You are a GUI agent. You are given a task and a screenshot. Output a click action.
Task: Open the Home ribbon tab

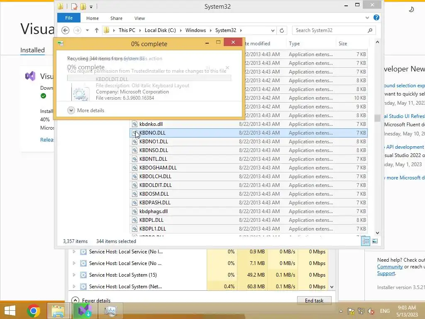click(x=93, y=18)
